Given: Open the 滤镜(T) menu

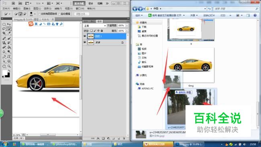Looking at the screenshot, I should click(58, 8).
